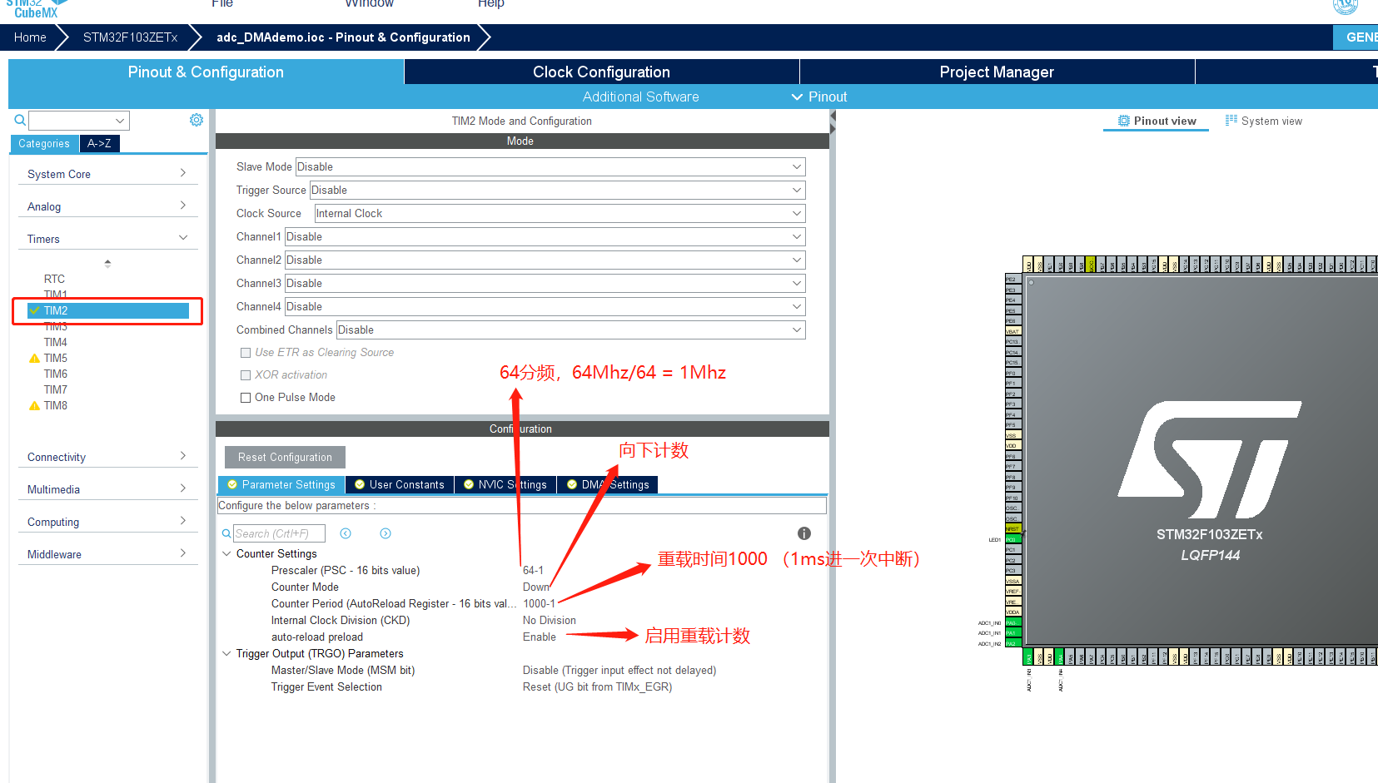The height and width of the screenshot is (783, 1378).
Task: Open the Channel3 dropdown
Action: (545, 283)
